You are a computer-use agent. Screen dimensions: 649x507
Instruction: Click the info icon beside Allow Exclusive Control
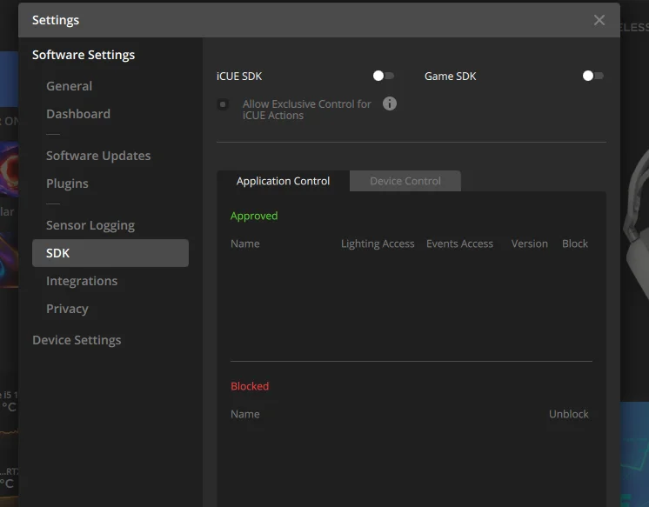[390, 103]
